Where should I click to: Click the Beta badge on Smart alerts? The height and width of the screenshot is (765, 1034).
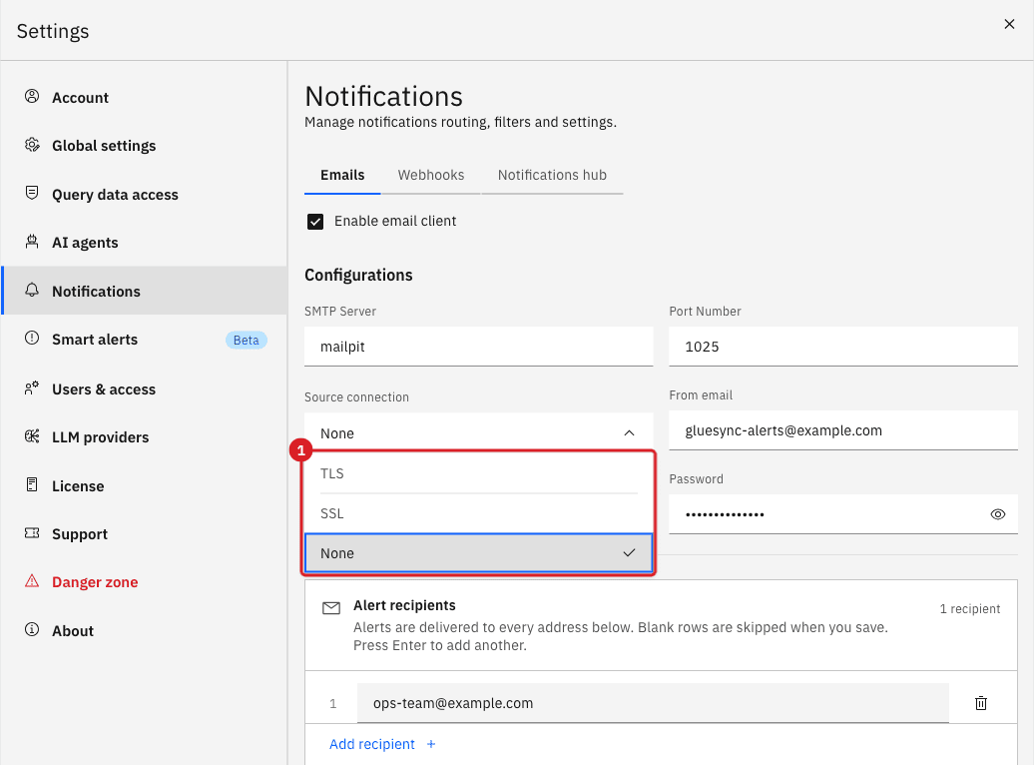click(x=246, y=340)
